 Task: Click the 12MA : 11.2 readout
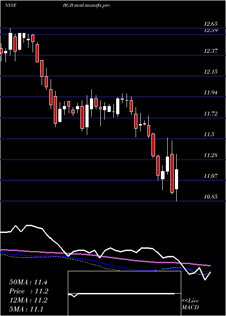tap(28, 300)
